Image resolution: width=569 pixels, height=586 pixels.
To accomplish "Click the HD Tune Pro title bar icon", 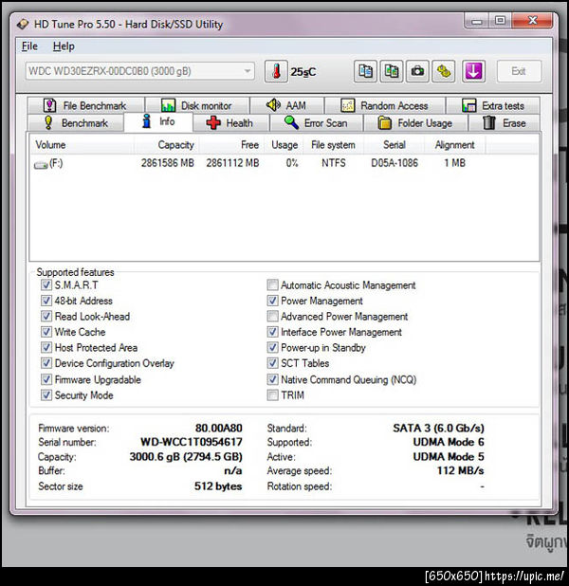I will click(x=23, y=25).
